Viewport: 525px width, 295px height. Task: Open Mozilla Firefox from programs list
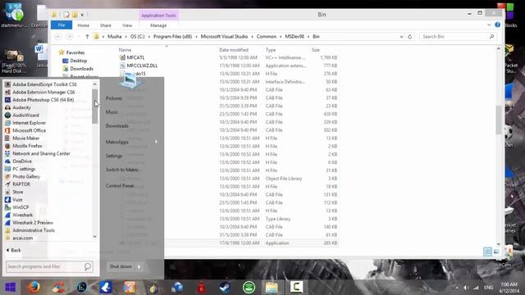pyautogui.click(x=27, y=146)
